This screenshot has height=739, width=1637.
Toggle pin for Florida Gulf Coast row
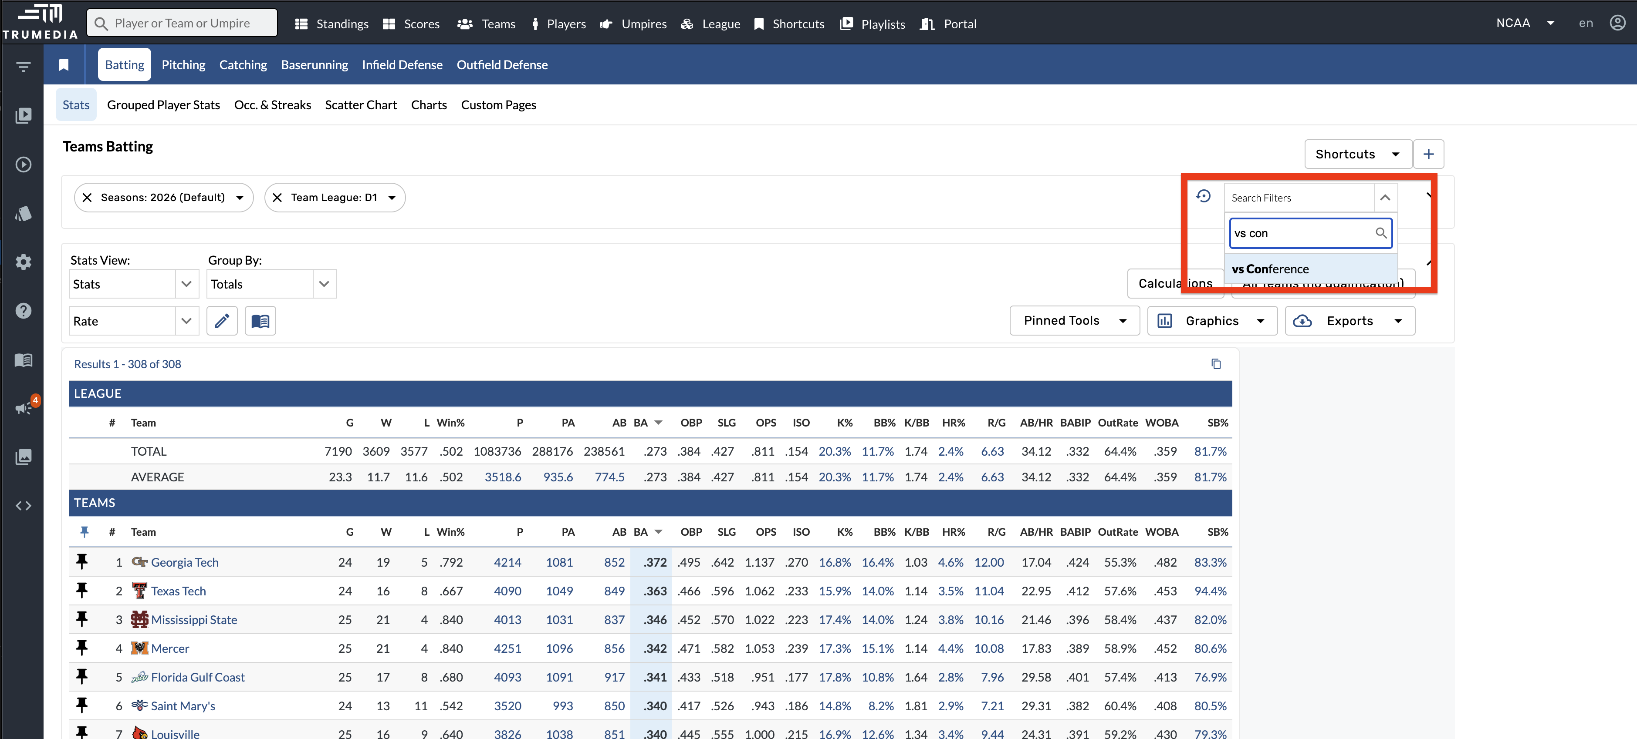tap(82, 677)
